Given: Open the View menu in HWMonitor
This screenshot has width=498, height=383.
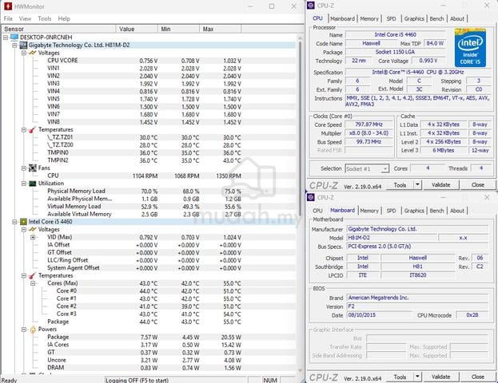Looking at the screenshot, I should pyautogui.click(x=25, y=18).
